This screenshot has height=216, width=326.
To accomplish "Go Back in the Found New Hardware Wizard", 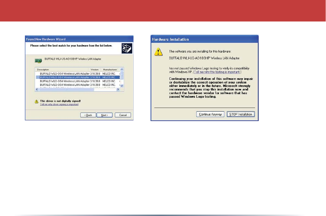I will click(88, 115).
